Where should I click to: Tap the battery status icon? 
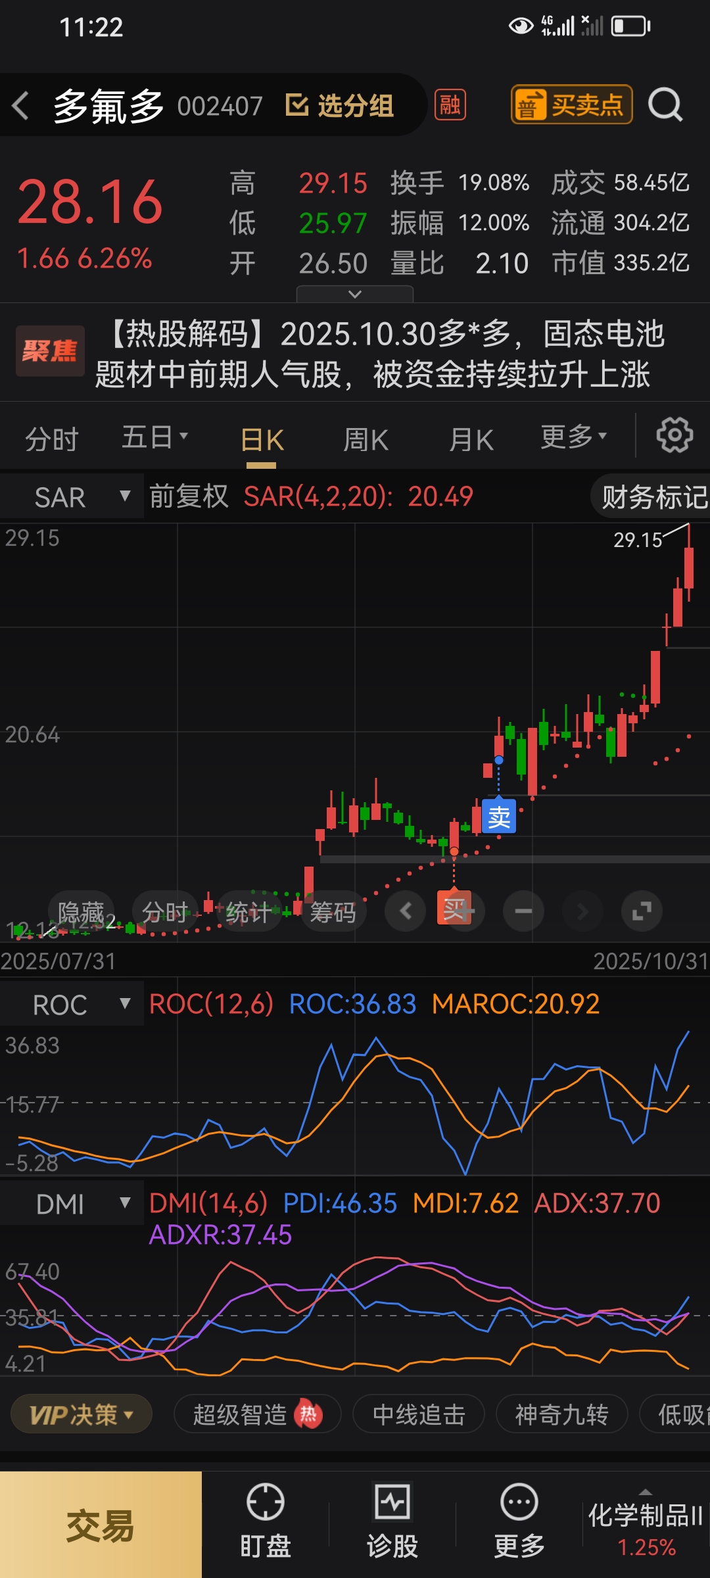631,26
